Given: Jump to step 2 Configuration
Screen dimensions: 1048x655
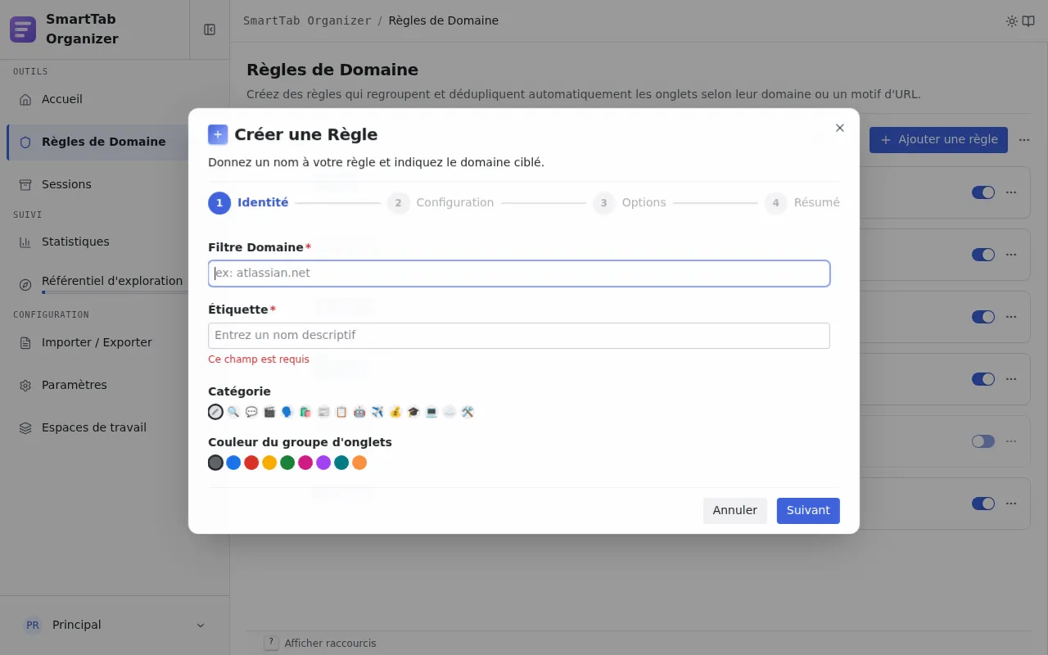Looking at the screenshot, I should click(x=440, y=202).
